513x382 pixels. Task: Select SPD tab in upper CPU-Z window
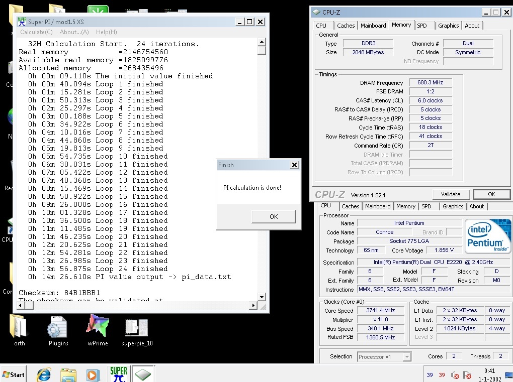[x=422, y=26]
